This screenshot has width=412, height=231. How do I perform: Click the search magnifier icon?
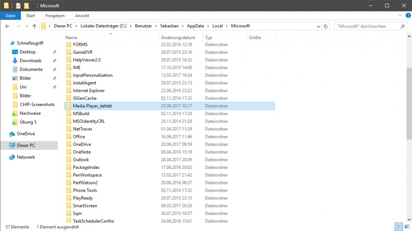(402, 26)
